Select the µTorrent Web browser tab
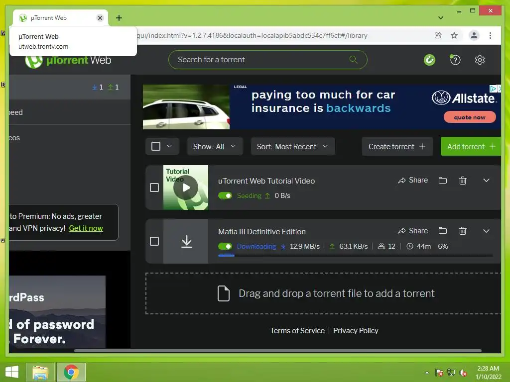This screenshot has height=382, width=510. click(60, 18)
